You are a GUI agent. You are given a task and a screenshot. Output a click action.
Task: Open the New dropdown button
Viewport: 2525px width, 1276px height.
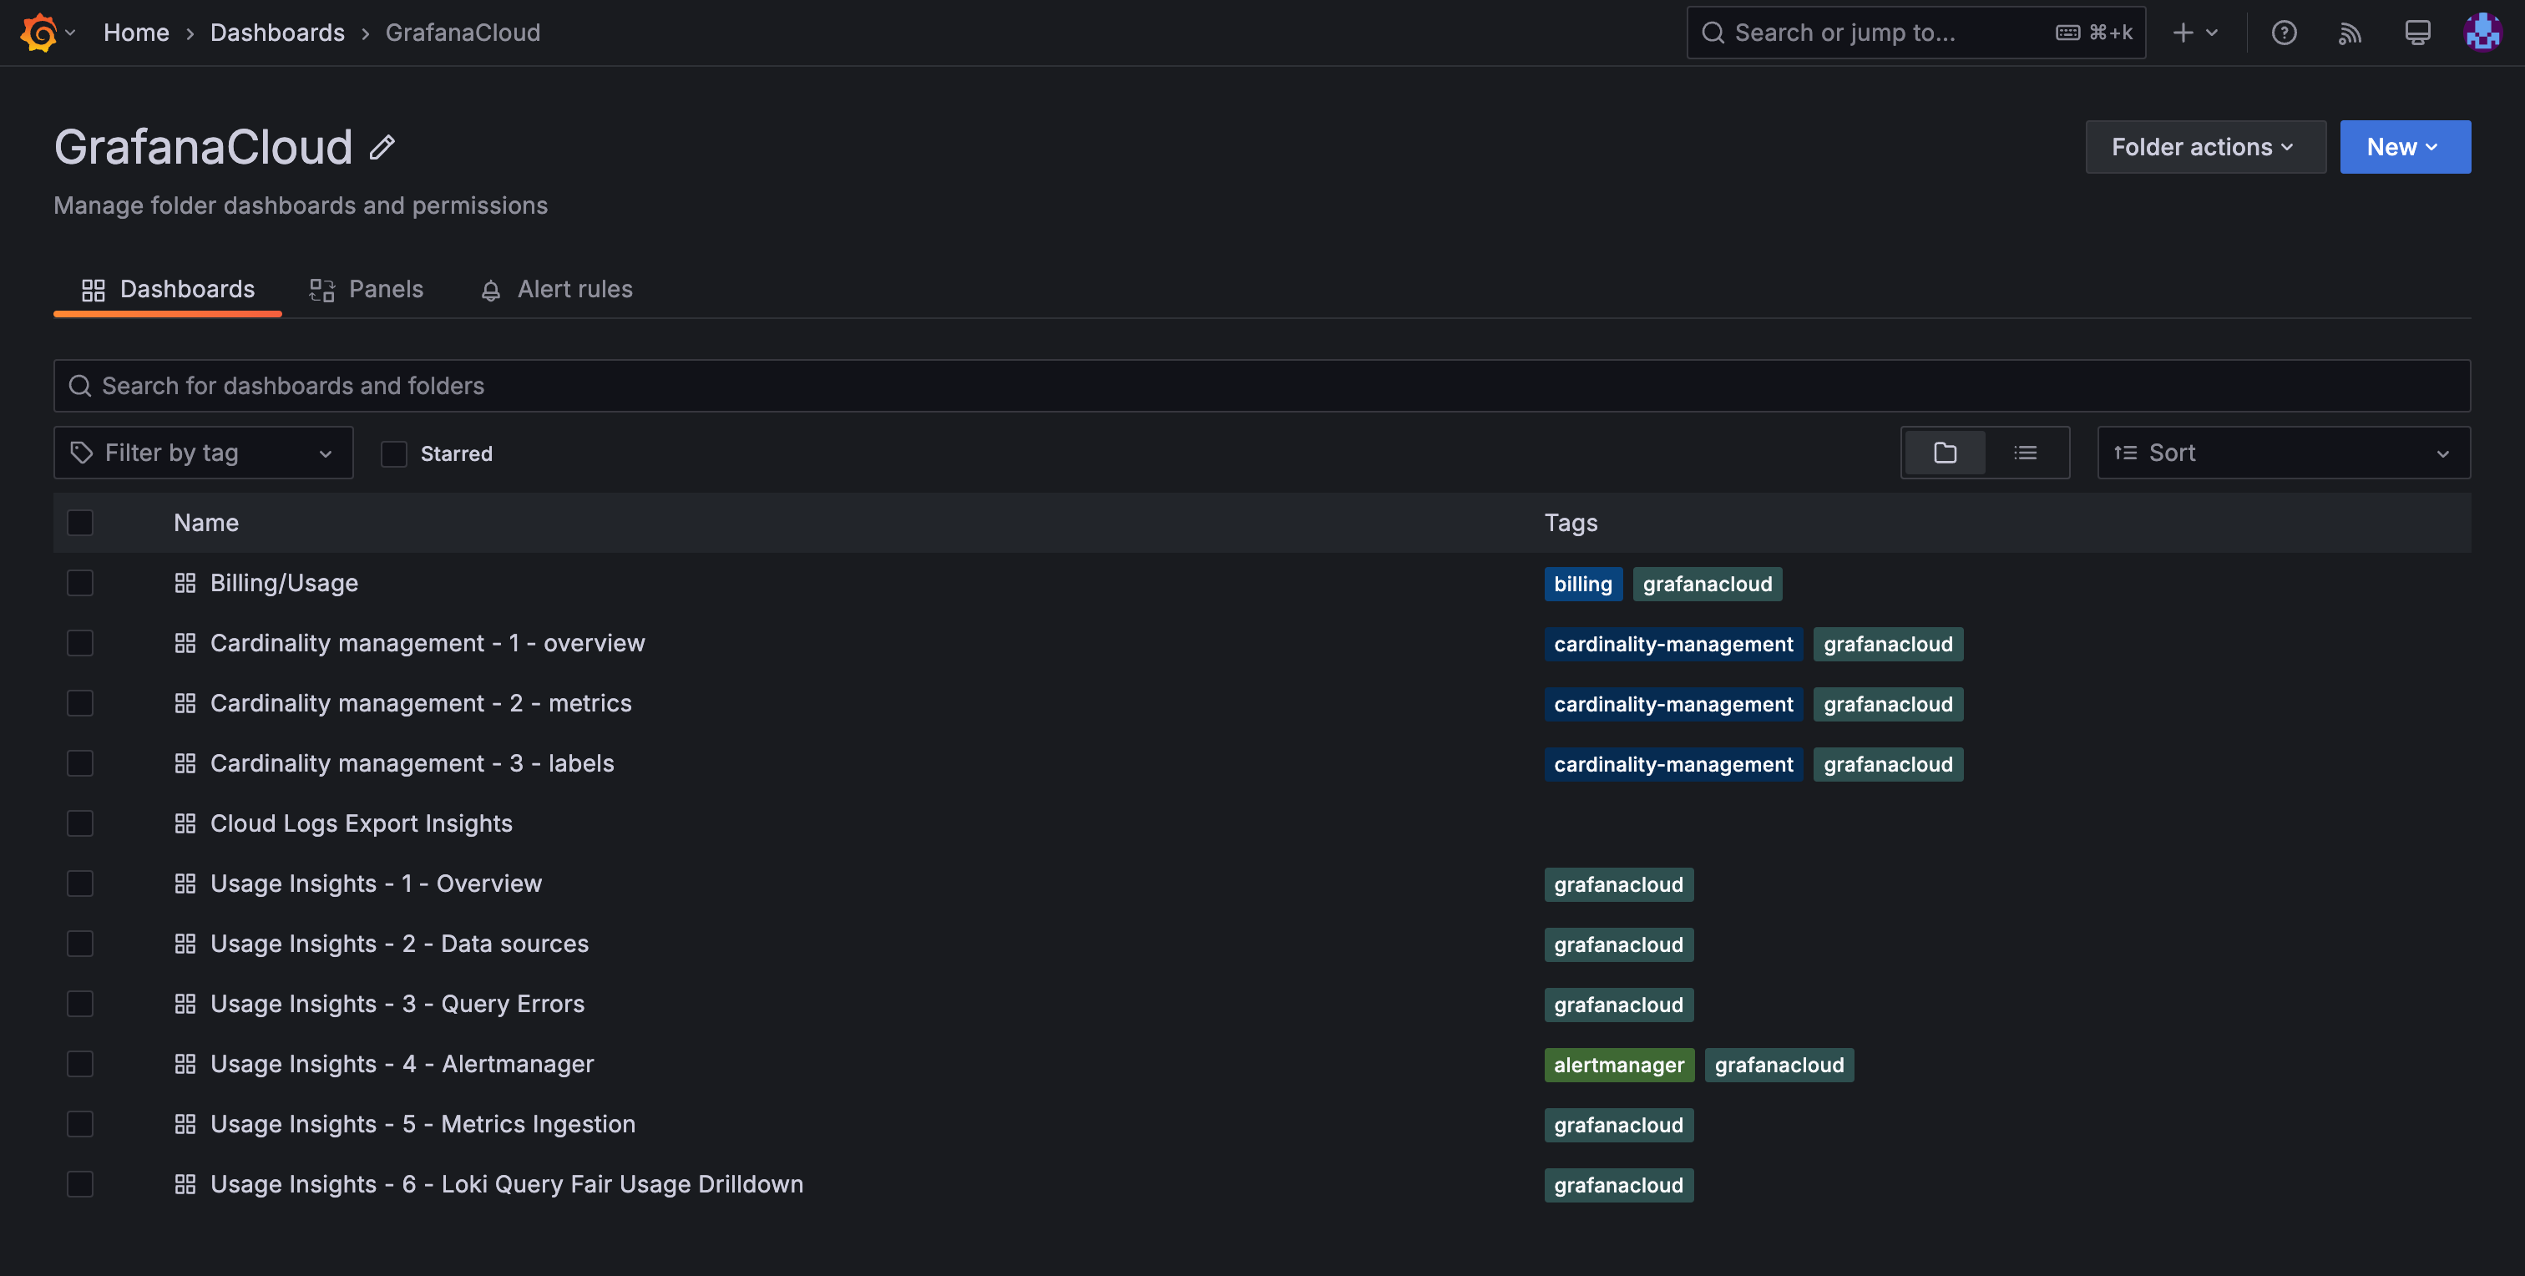coord(2405,147)
